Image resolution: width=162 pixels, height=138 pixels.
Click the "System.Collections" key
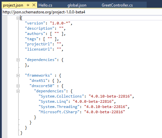tap(61, 96)
